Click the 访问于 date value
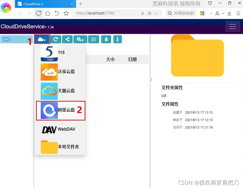Image resolution: width=243 pixels, height=188 pixels. pyautogui.click(x=199, y=127)
